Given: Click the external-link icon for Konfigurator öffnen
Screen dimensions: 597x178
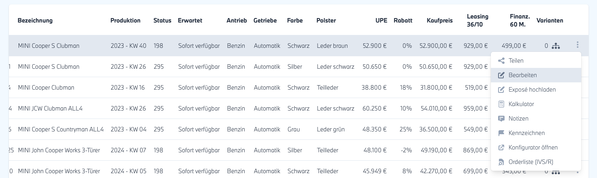Looking at the screenshot, I should (501, 147).
